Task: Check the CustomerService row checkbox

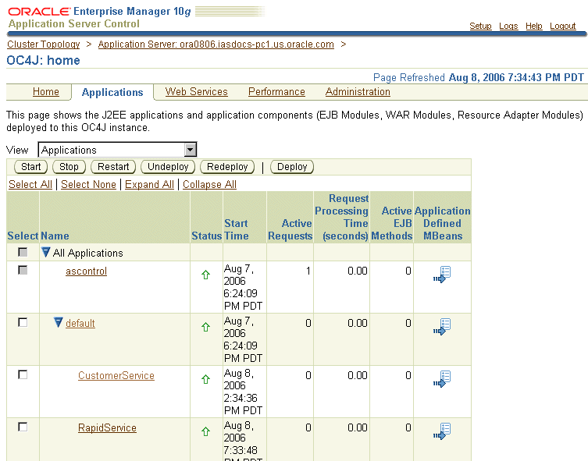Action: click(23, 374)
